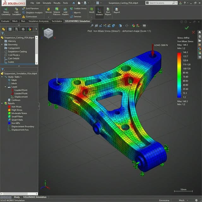This screenshot has width=202, height=202.
Task: Click the top tree vertical scrollbar
Action: click(37, 50)
